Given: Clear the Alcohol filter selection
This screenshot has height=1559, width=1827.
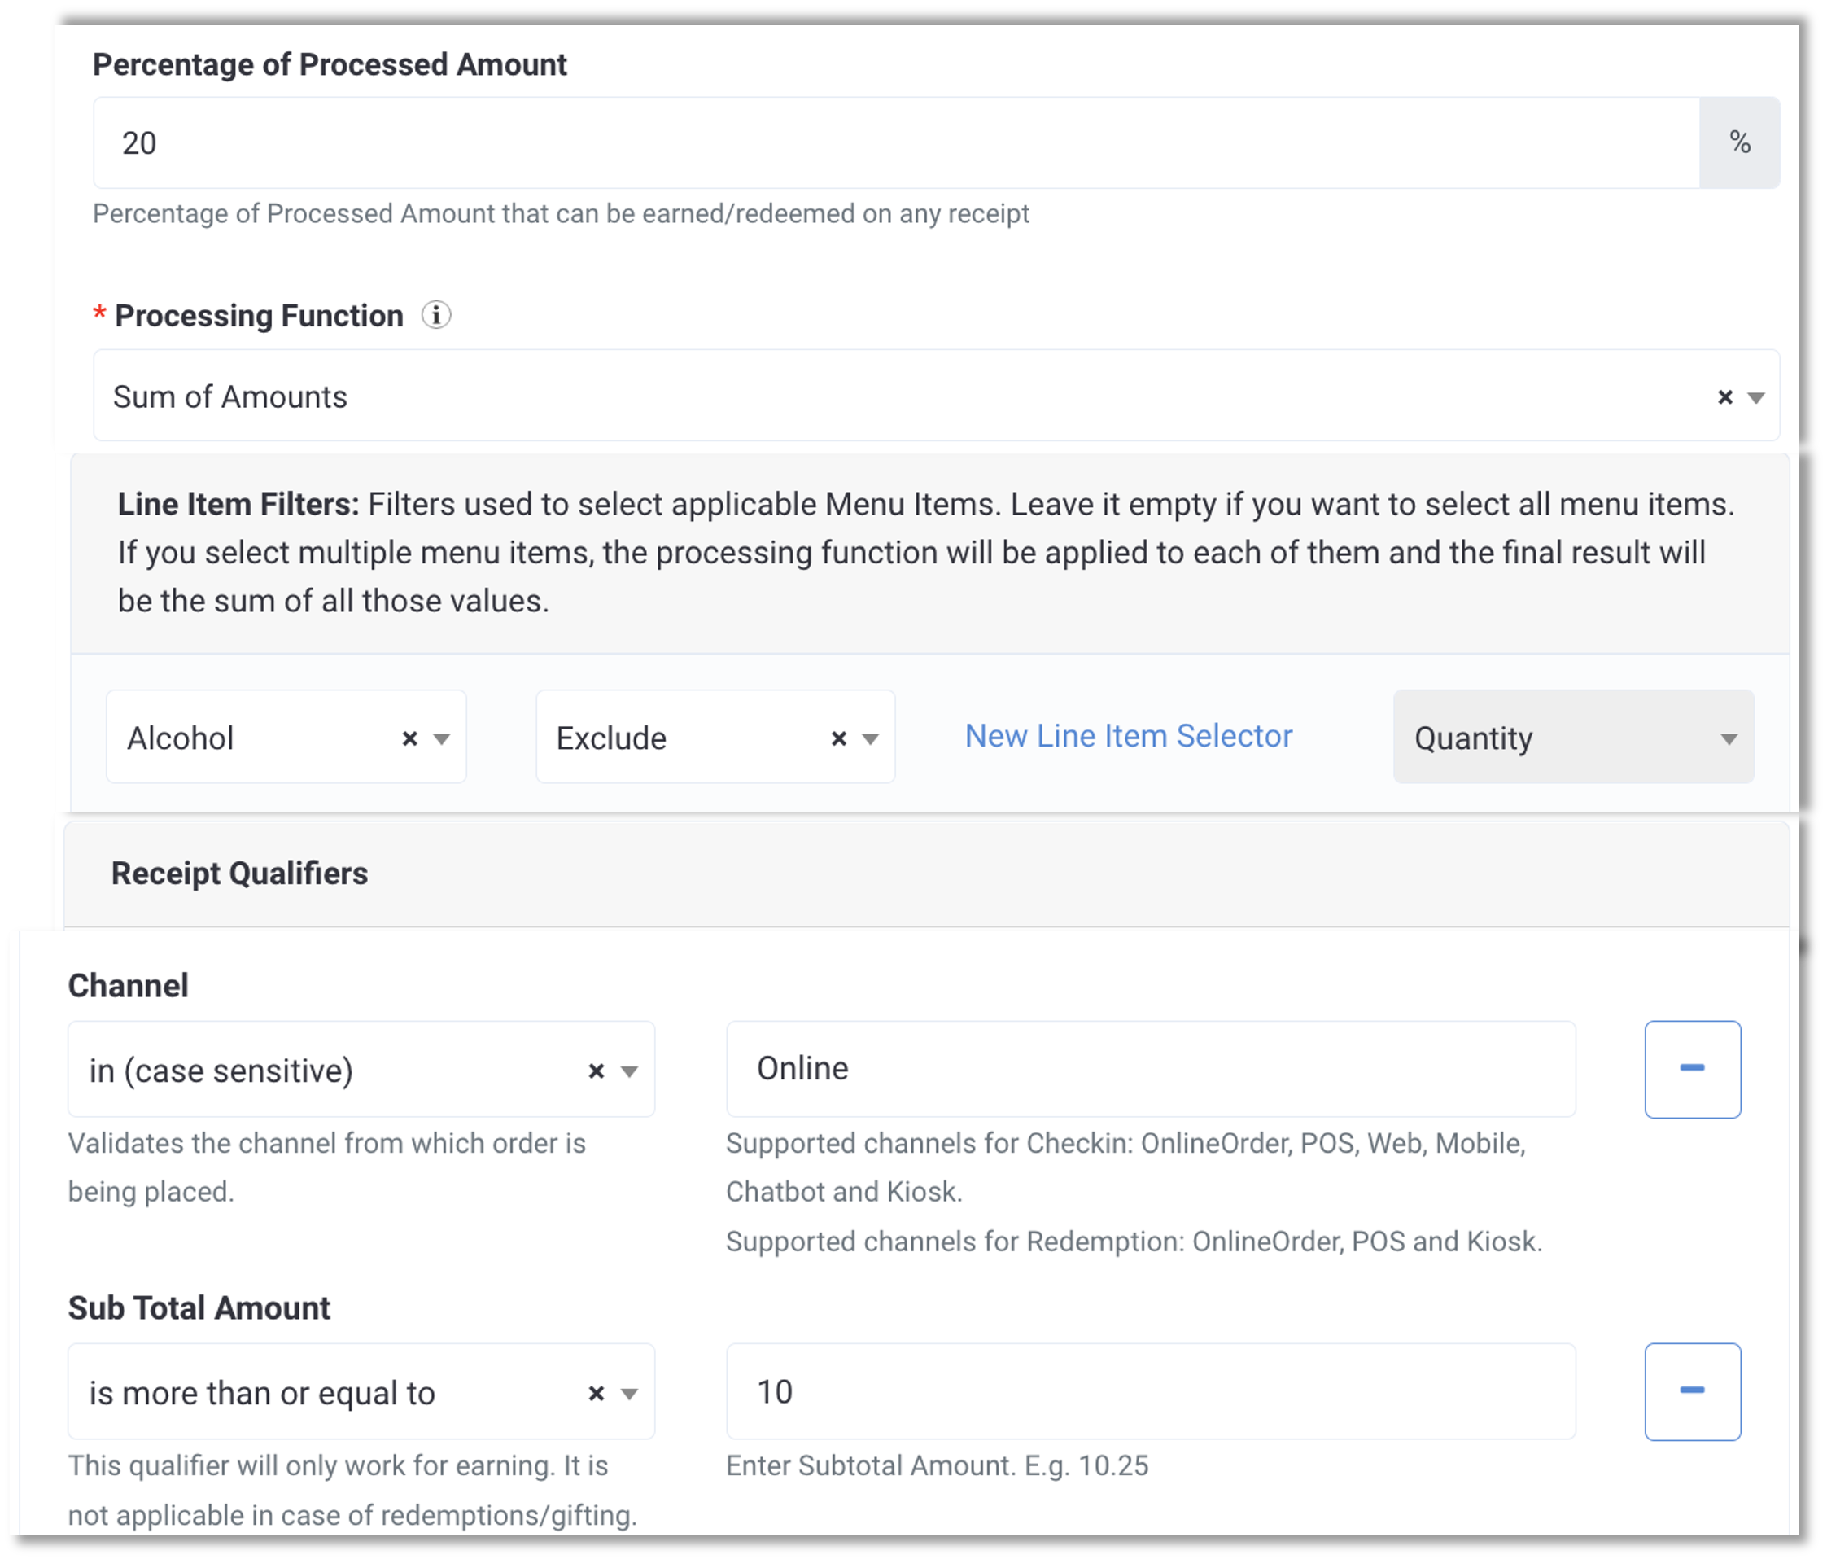Looking at the screenshot, I should (409, 738).
